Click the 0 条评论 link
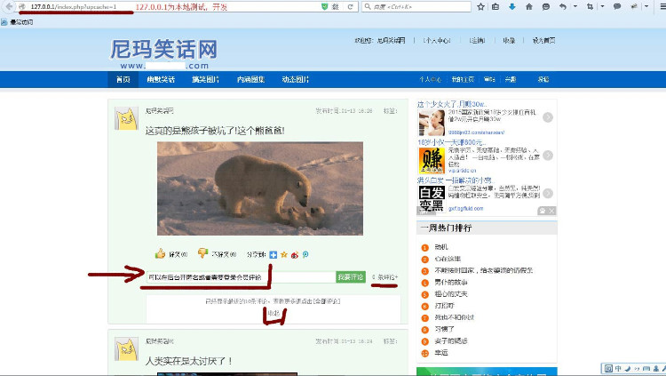The image size is (666, 376). (x=385, y=277)
